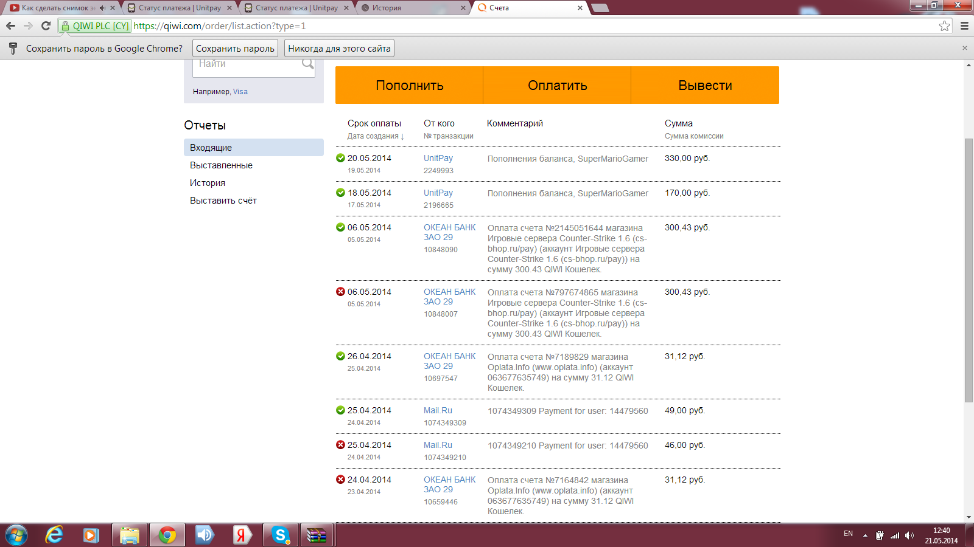This screenshot has width=974, height=547.
Task: Open Выставленные in the reports menu
Action: pyautogui.click(x=221, y=165)
